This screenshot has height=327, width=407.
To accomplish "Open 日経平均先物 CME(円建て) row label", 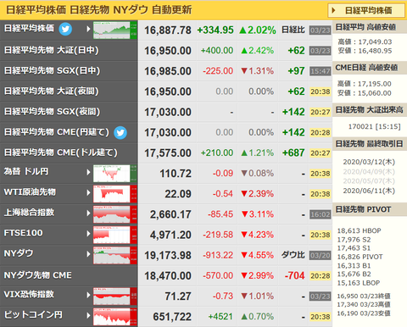I will point(57,132).
